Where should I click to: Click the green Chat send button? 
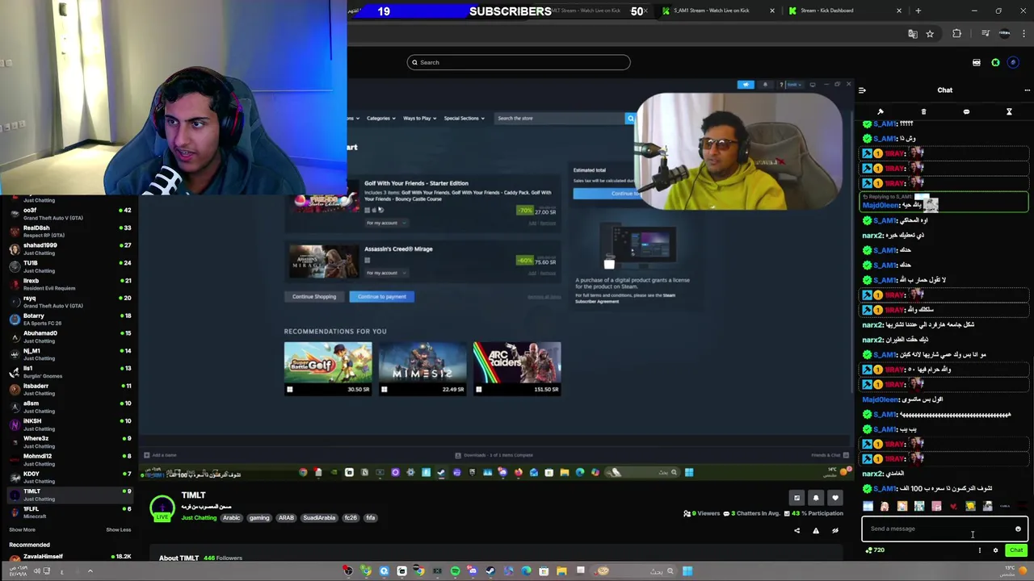pos(1016,550)
